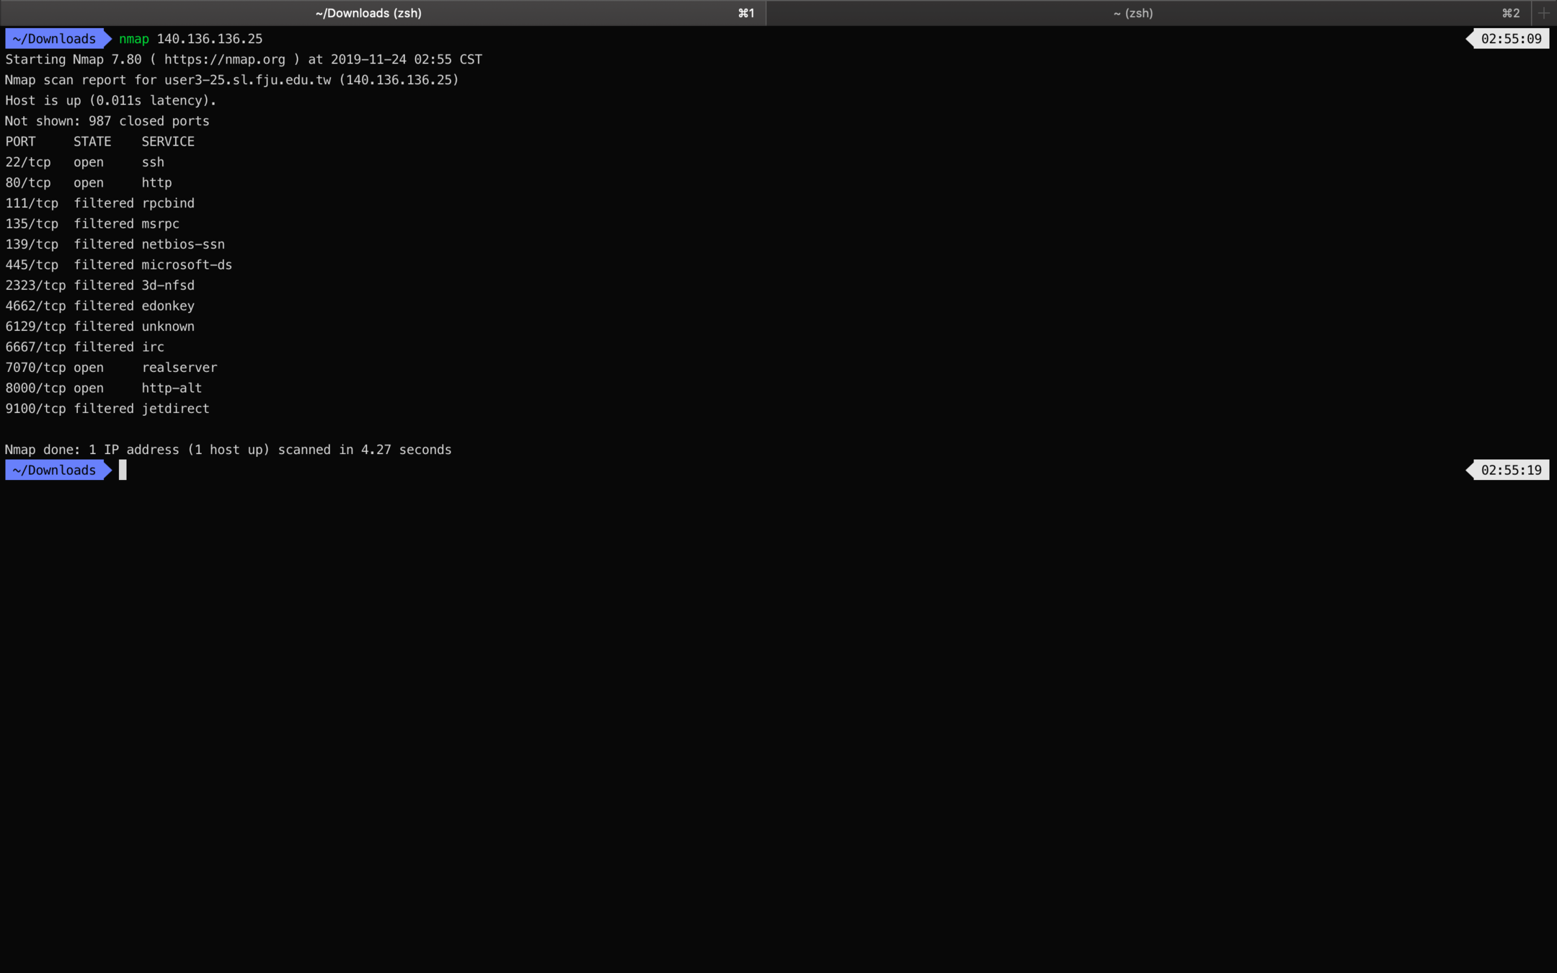The image size is (1557, 973).
Task: Click the 02:55:09 timestamp badge
Action: coord(1510,39)
